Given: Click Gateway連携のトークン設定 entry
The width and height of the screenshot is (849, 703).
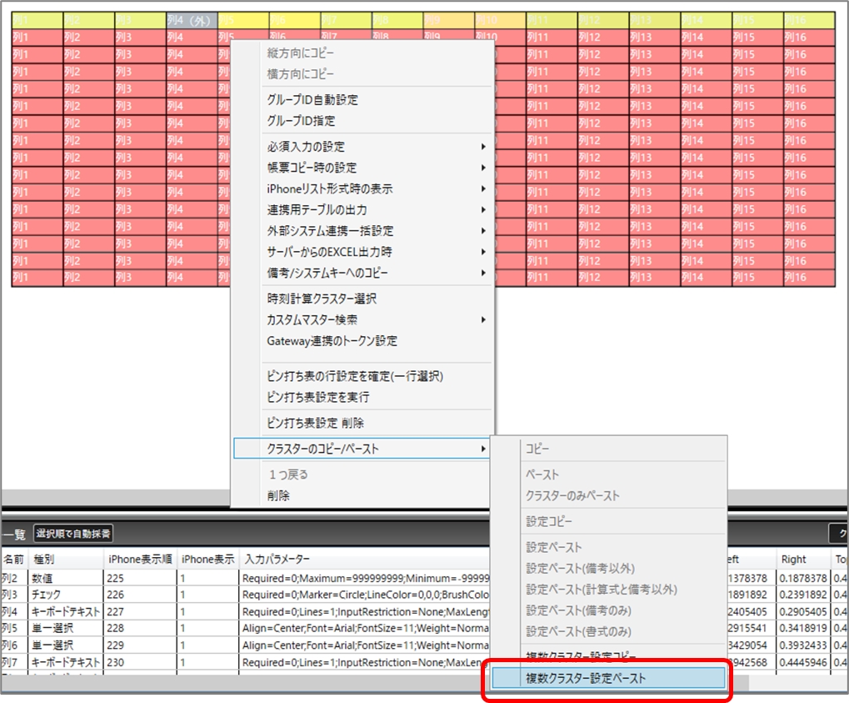Looking at the screenshot, I should point(332,341).
